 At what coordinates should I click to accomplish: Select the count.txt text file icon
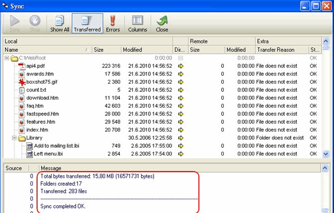(x=22, y=90)
